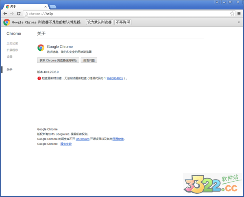Click the Chrome sidebar heading

pyautogui.click(x=14, y=34)
